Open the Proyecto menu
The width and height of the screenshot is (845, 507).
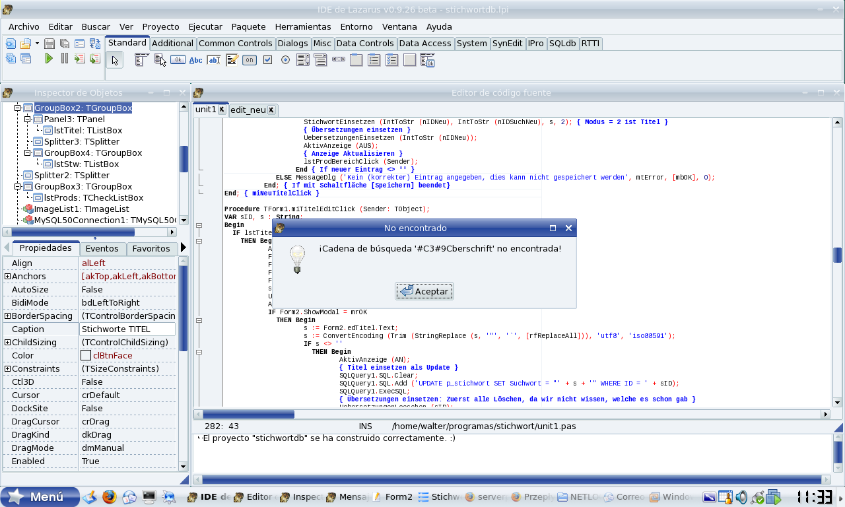pyautogui.click(x=160, y=27)
